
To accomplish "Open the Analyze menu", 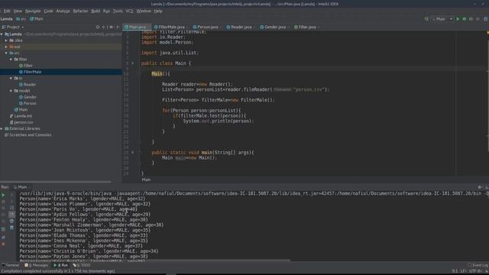I will pos(63,11).
